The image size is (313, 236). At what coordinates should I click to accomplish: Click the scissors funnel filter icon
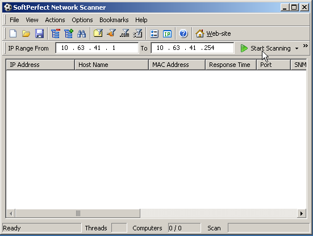(137, 33)
